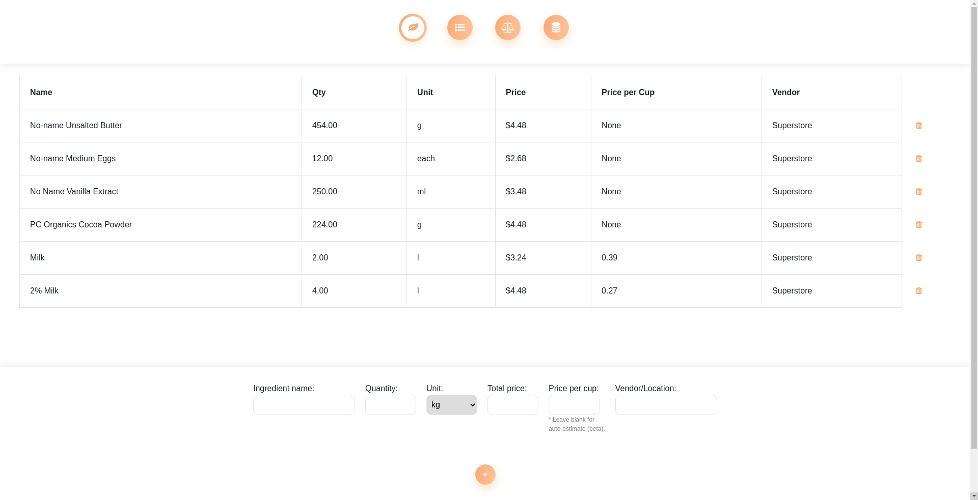The image size is (978, 500).
Task: Click the Price per Cup header
Action: 676,93
